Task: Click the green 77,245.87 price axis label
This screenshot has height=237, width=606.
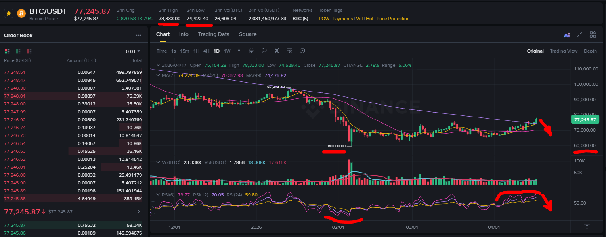Action: [x=585, y=120]
